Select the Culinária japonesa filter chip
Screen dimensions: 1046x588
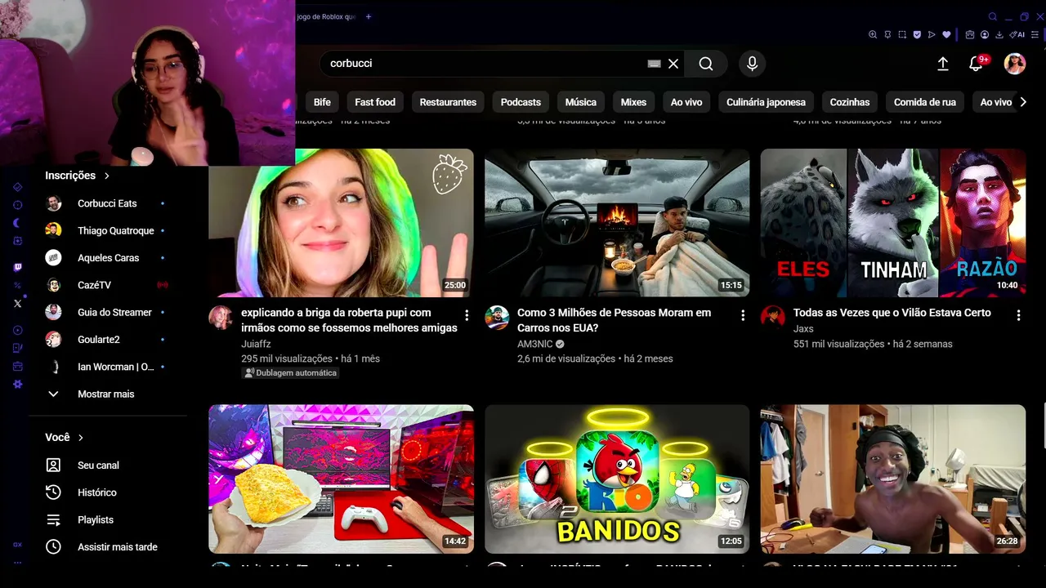(766, 102)
